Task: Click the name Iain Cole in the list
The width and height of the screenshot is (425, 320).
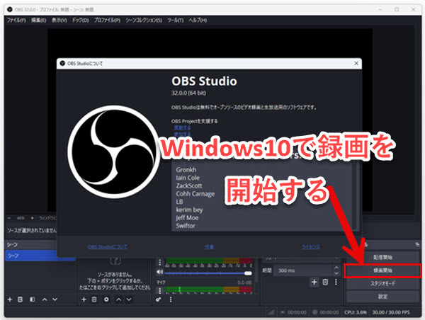Action: (188, 178)
